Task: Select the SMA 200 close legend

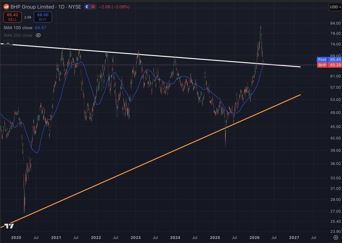Action: pyautogui.click(x=18, y=35)
